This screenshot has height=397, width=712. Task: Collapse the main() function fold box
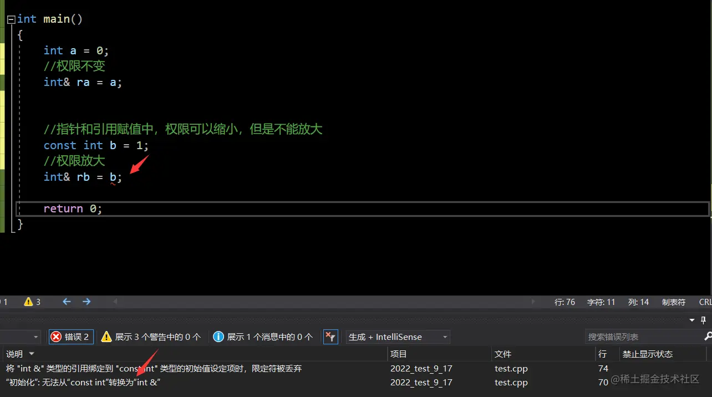click(11, 19)
